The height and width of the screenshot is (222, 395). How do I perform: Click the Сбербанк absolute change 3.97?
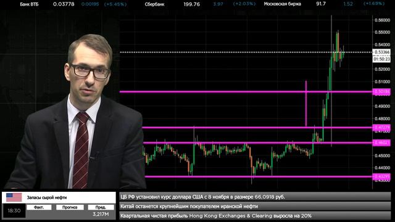pos(218,4)
